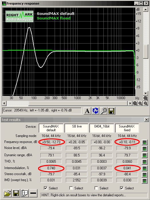Click the 0.0039 IMD swept result box
The height and width of the screenshot is (200, 150).
pyautogui.click(x=102, y=180)
